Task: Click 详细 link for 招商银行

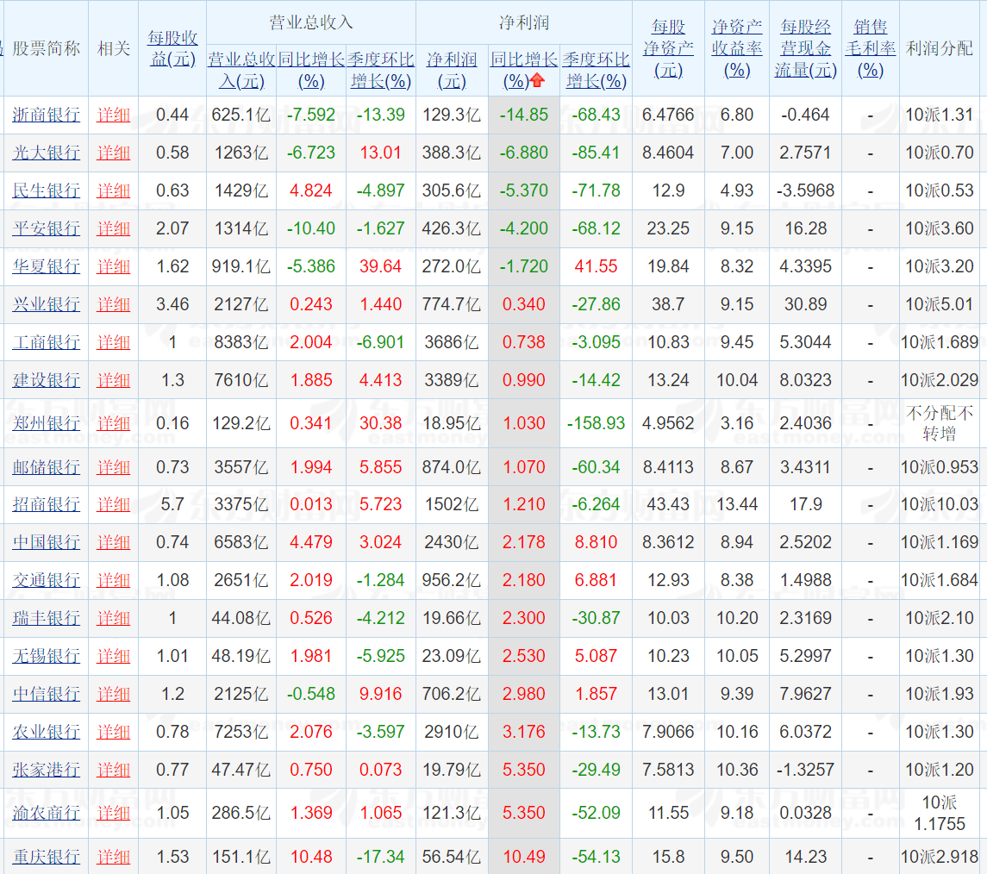Action: tap(113, 504)
